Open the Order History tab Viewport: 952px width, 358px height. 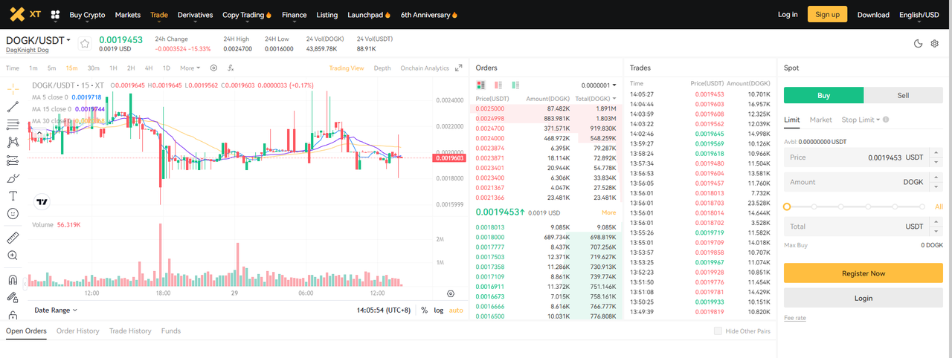point(78,331)
